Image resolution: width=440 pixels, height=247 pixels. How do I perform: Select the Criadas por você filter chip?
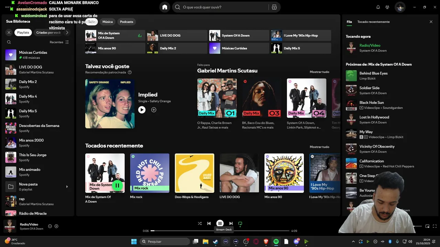(48, 33)
